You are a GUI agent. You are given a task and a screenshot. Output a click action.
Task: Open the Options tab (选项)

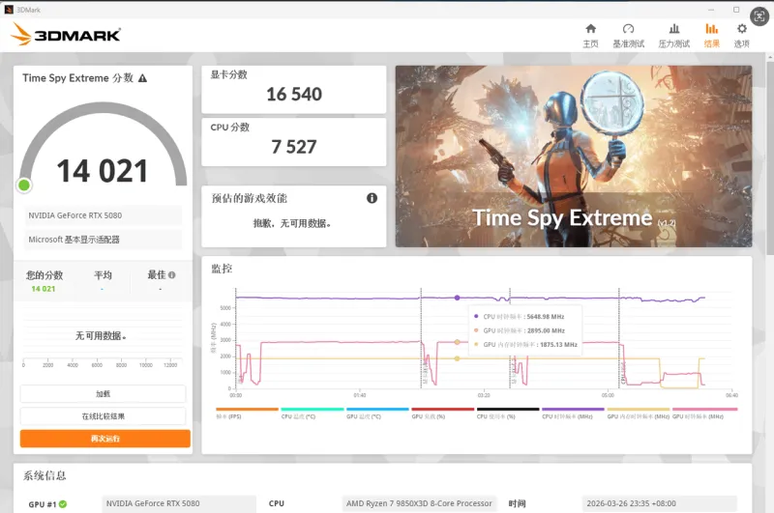pyautogui.click(x=741, y=36)
